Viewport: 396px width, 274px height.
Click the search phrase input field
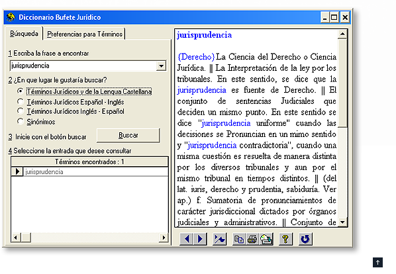tap(83, 66)
